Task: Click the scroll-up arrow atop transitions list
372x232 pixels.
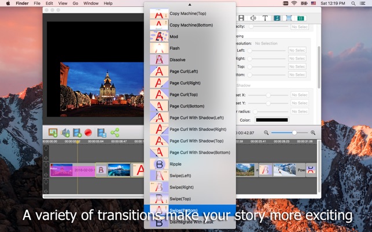Action: coord(190,5)
